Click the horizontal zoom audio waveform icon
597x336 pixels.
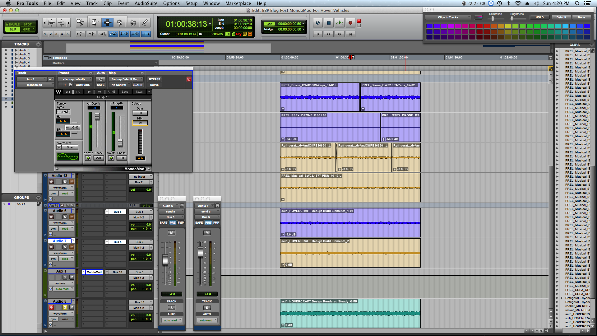click(x=52, y=23)
